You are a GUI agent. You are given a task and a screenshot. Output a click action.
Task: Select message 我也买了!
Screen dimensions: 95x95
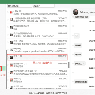click(x=80, y=64)
